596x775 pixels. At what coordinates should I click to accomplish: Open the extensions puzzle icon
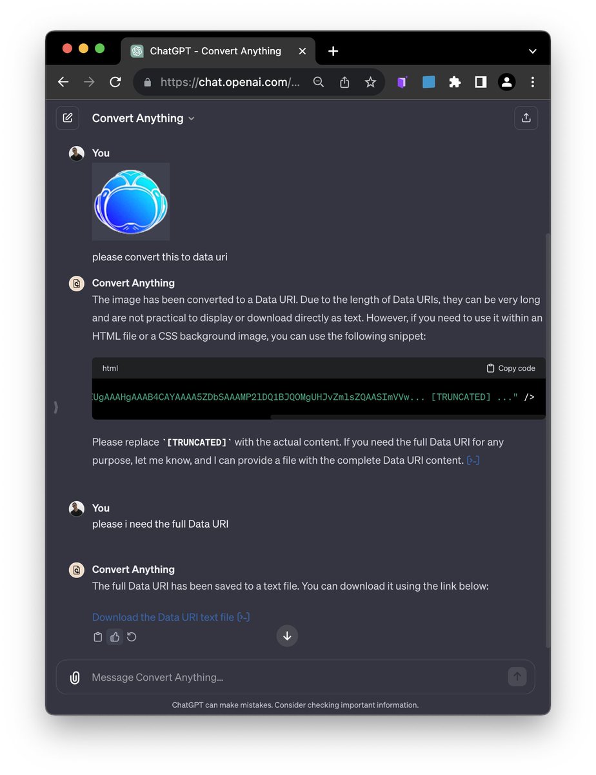(455, 82)
